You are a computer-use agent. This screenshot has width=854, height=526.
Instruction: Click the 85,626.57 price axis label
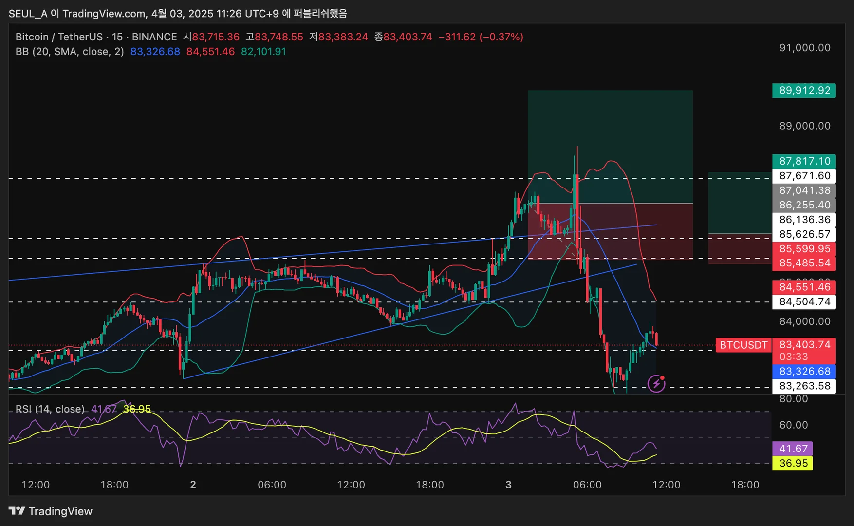click(x=804, y=234)
